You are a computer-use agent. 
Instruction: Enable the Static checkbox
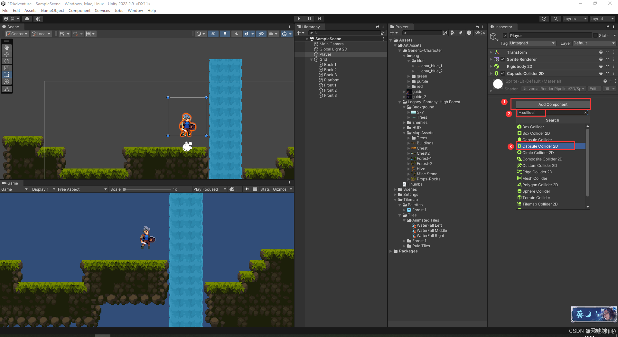pos(595,35)
